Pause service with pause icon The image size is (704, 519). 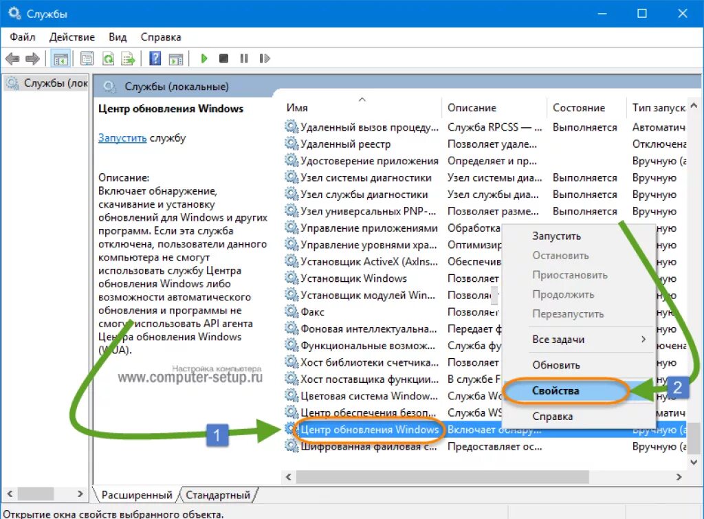coord(244,58)
